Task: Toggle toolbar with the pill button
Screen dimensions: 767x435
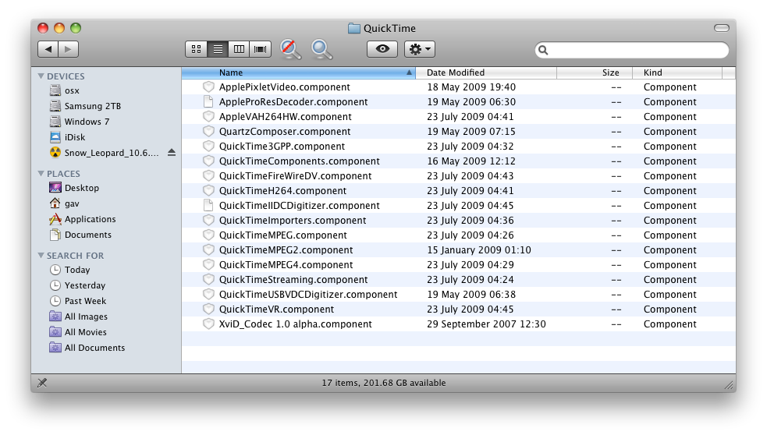Action: tap(722, 28)
